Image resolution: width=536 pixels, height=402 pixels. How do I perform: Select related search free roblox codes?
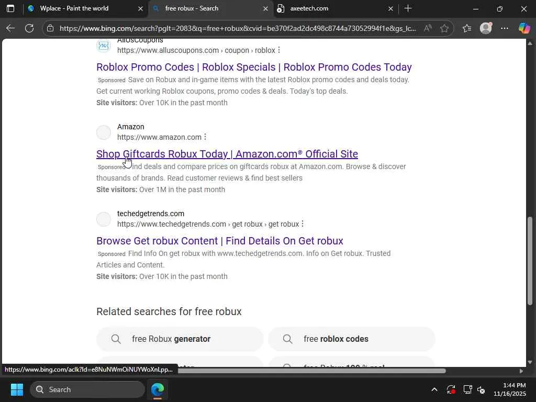tap(351, 339)
